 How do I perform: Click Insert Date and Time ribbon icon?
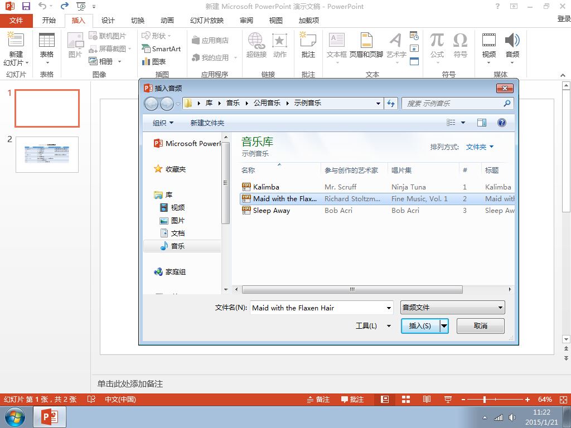(x=414, y=36)
